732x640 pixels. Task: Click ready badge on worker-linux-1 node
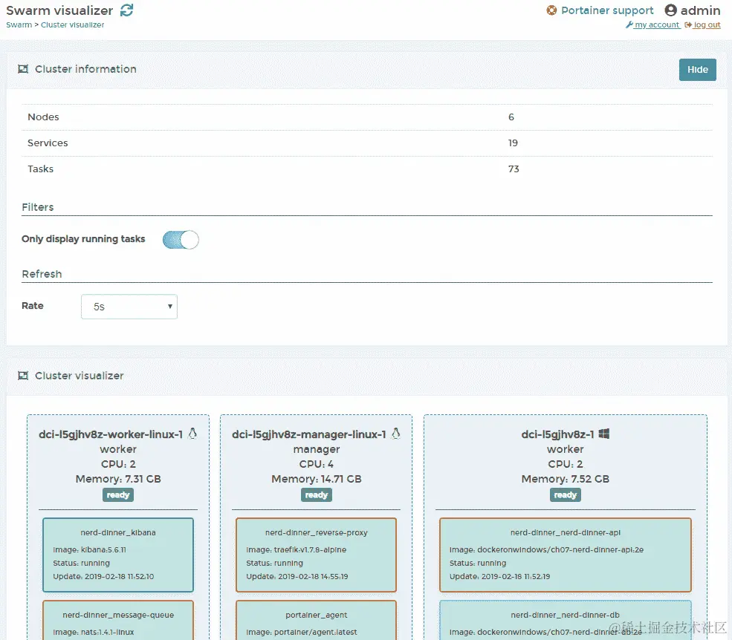pyautogui.click(x=118, y=495)
